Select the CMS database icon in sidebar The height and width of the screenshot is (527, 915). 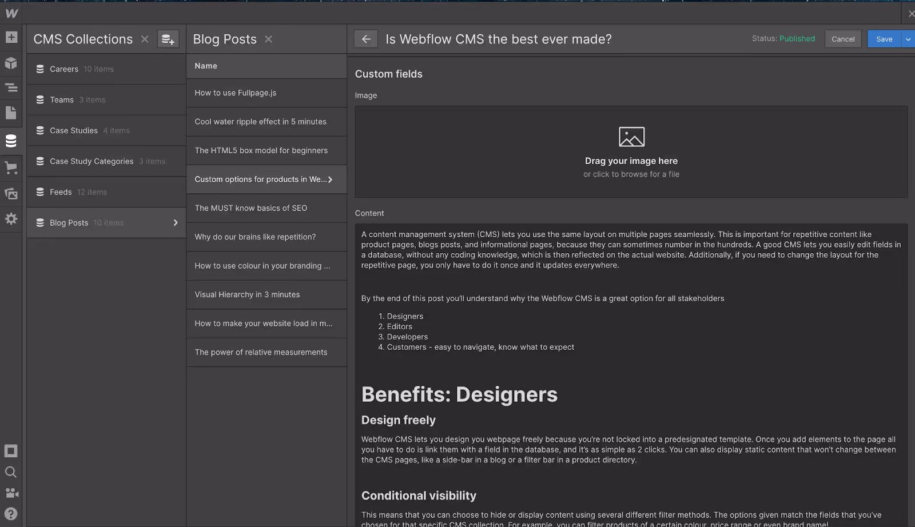point(11,141)
